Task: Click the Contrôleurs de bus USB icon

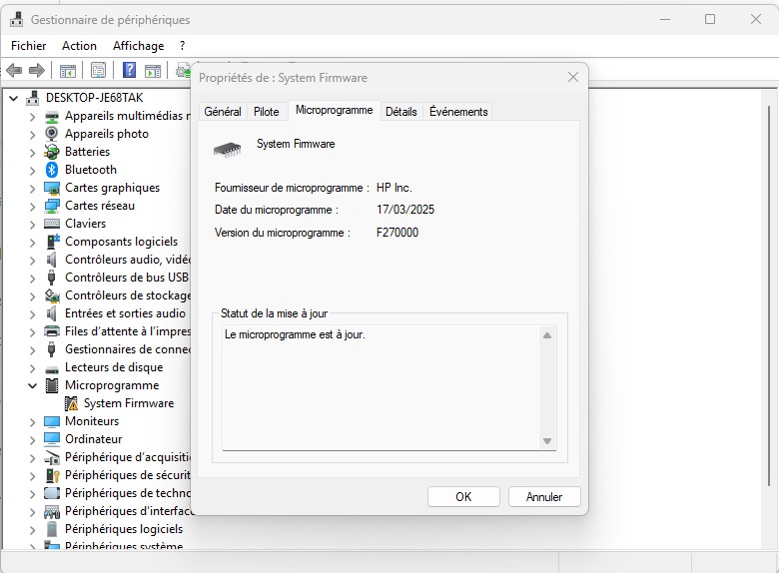Action: tap(51, 278)
